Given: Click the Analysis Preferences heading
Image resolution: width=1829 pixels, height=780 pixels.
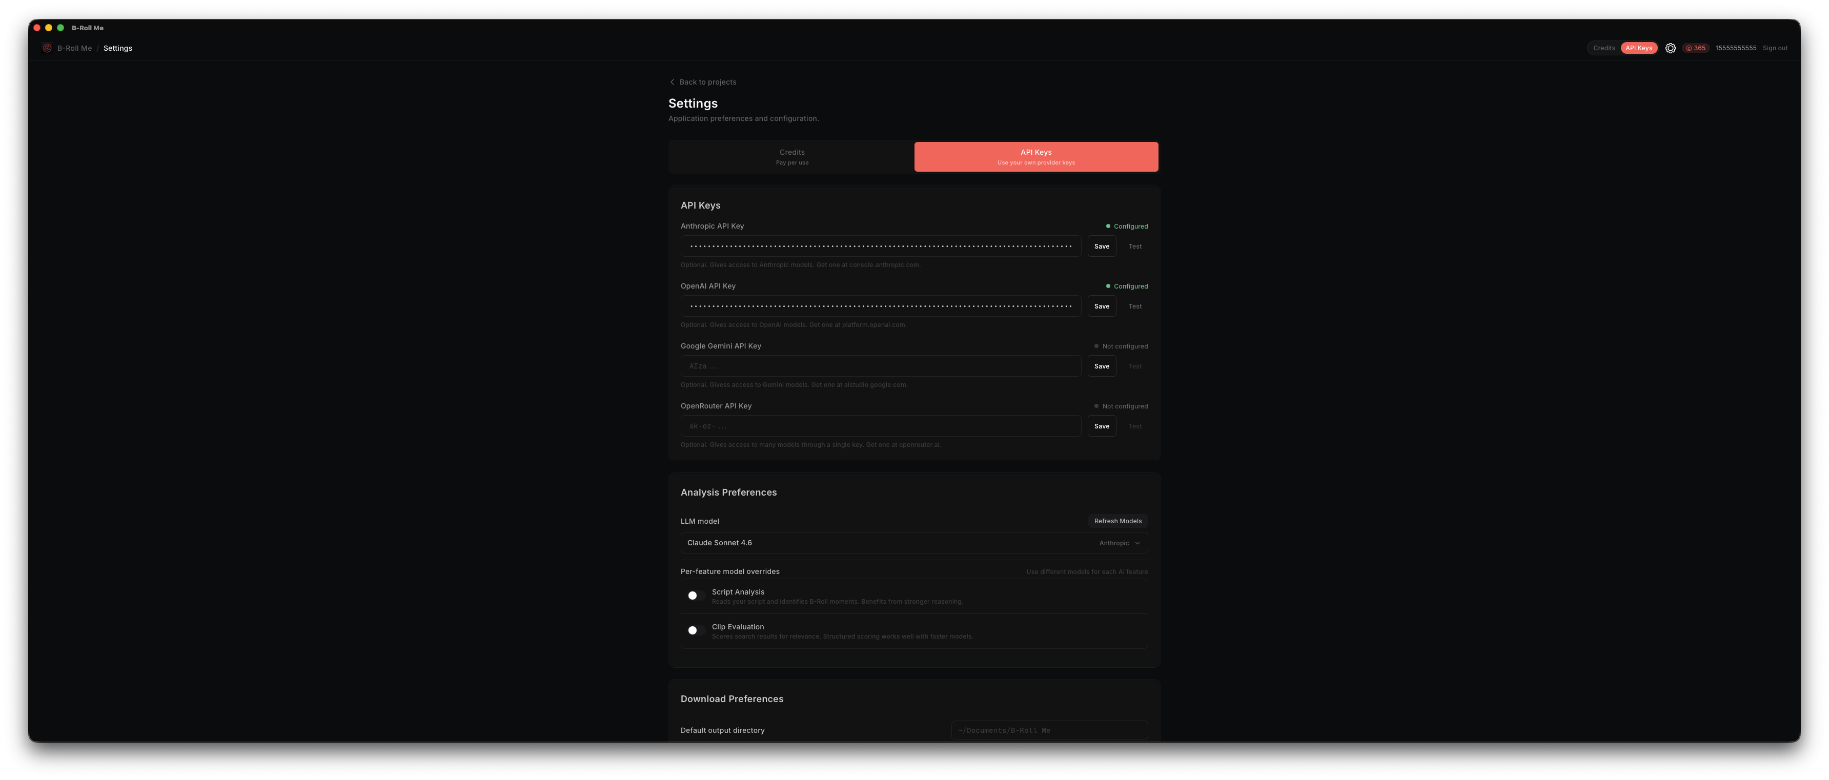Looking at the screenshot, I should (728, 492).
